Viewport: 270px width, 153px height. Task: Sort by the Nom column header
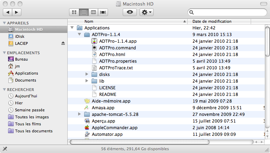pos(127,21)
